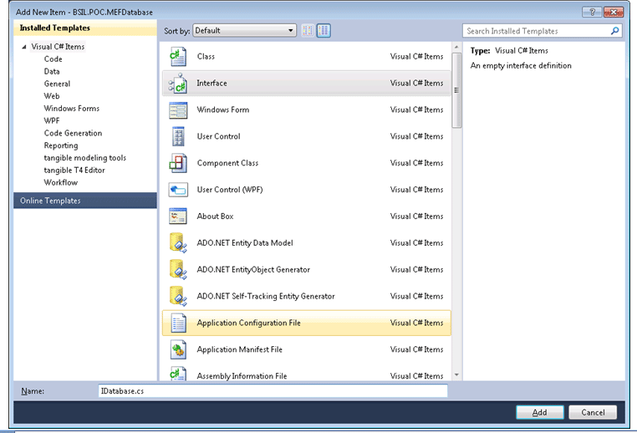Screen dimensions: 637x433
Task: Switch to medium icons view
Action: (x=324, y=30)
